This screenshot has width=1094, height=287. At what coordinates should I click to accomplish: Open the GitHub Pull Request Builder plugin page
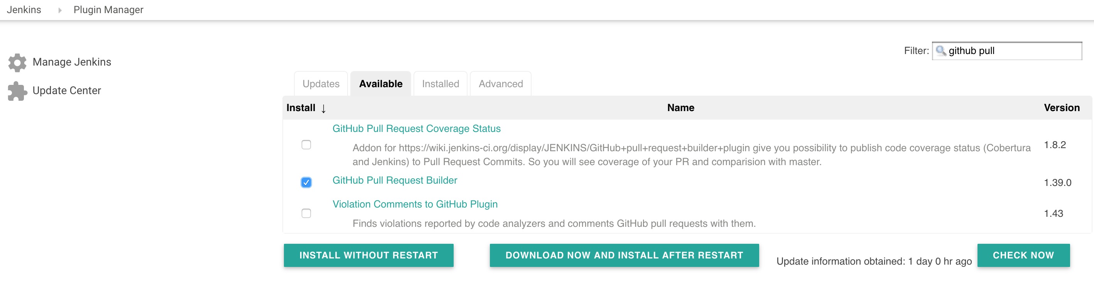[x=395, y=180]
